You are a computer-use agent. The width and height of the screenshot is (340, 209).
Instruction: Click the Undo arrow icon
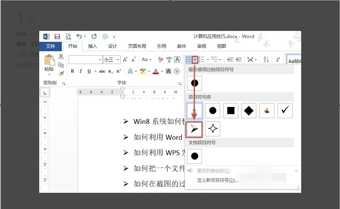point(79,37)
